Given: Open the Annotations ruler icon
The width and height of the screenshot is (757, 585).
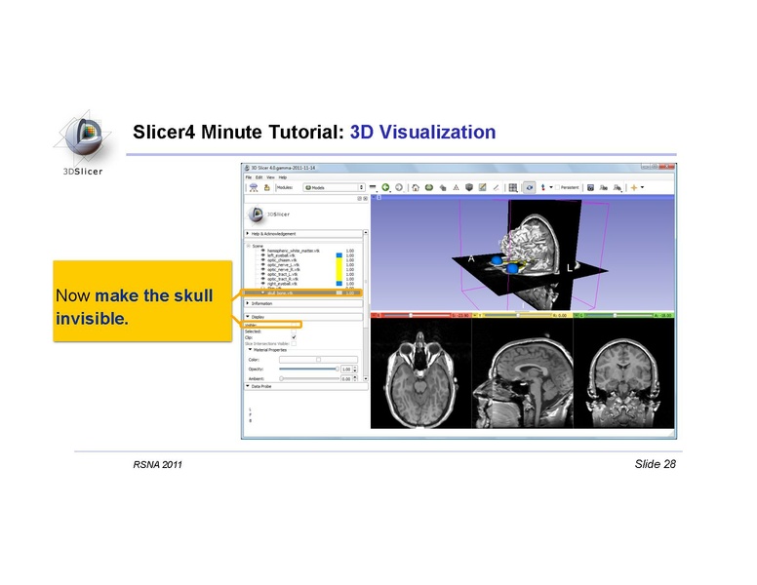Looking at the screenshot, I should click(x=496, y=187).
